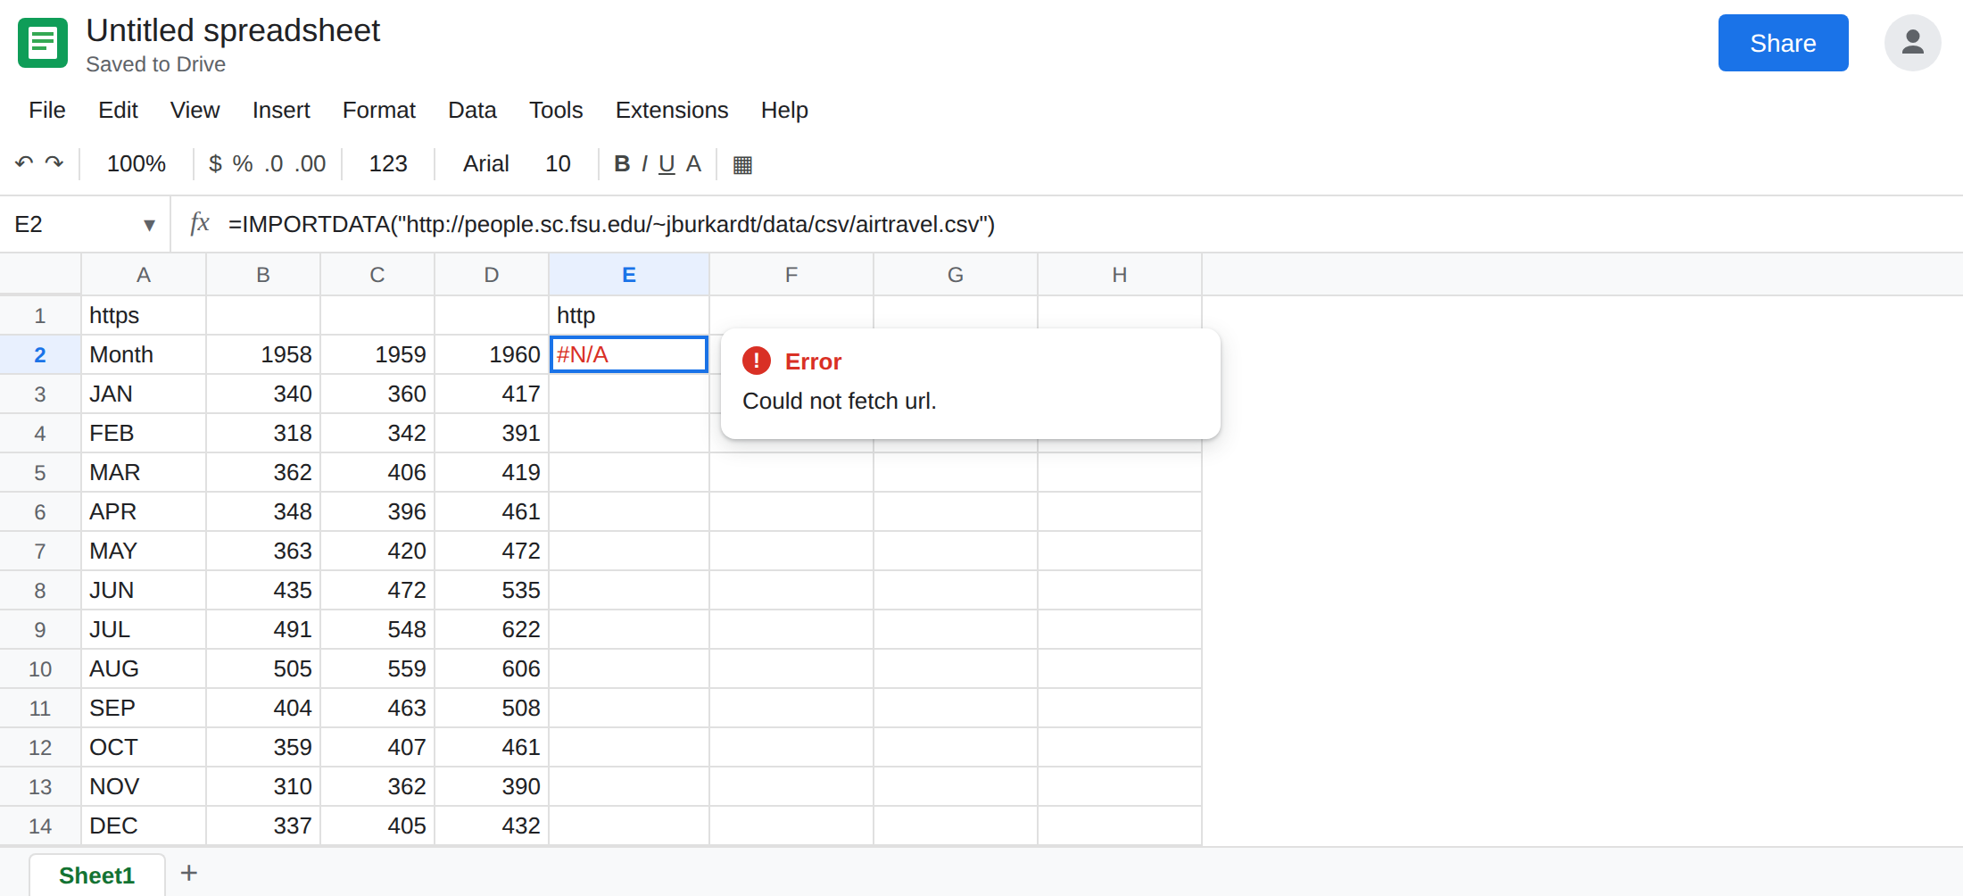
Task: Decrease decimal places button
Action: click(x=274, y=164)
